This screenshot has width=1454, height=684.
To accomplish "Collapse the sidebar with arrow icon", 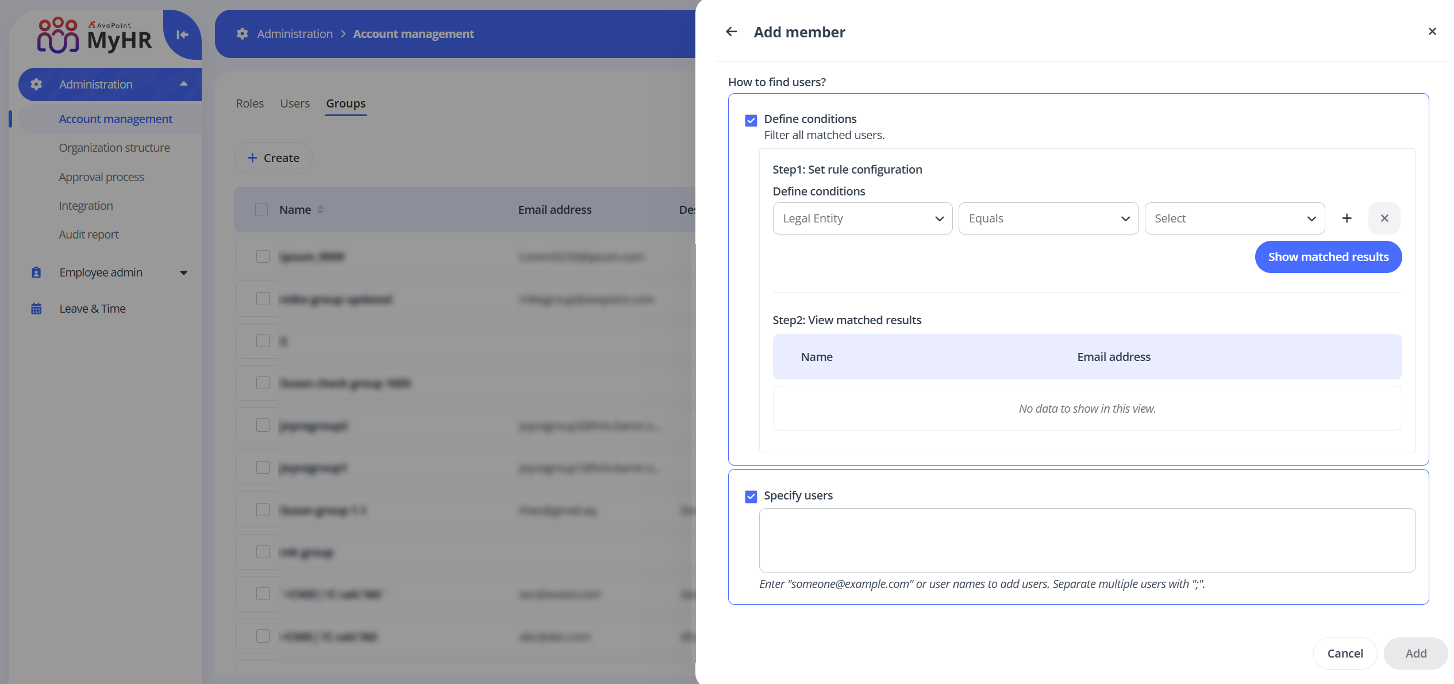I will click(x=183, y=34).
